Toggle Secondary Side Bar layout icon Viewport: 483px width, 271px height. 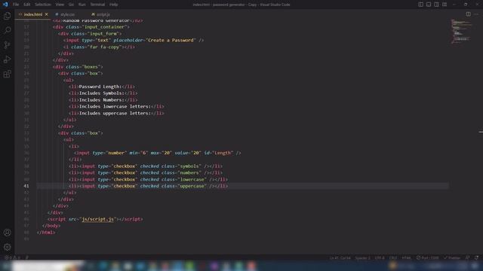436,5
